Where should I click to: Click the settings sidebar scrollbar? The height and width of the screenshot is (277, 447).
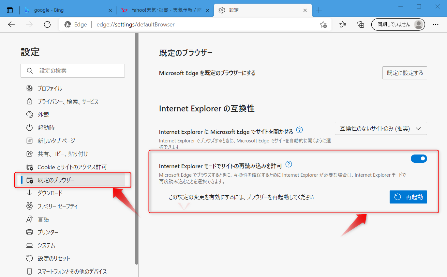[137, 149]
